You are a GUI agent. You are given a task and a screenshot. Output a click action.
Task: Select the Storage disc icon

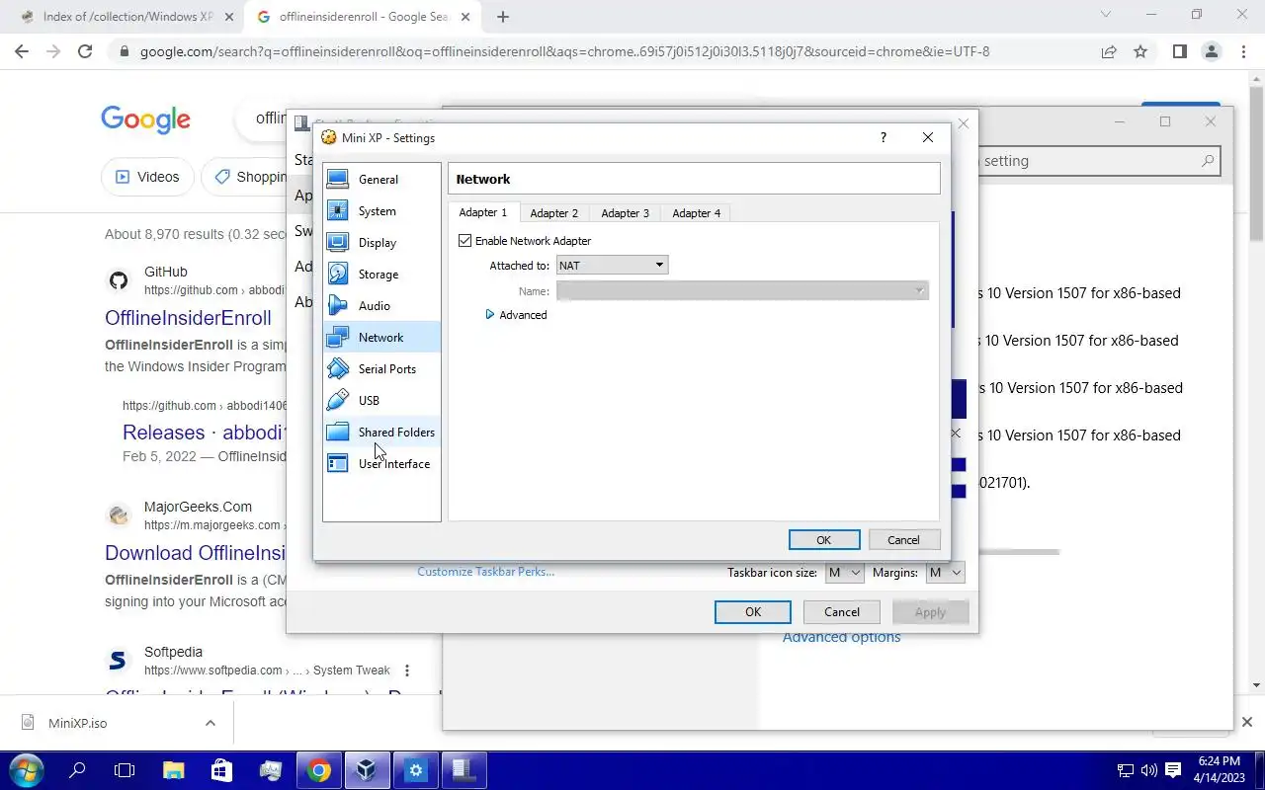[338, 275]
